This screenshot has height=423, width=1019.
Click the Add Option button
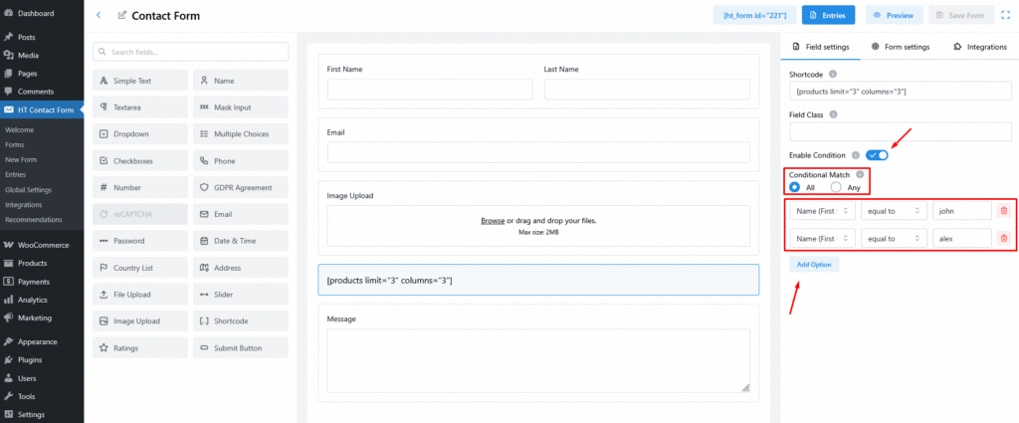[814, 265]
